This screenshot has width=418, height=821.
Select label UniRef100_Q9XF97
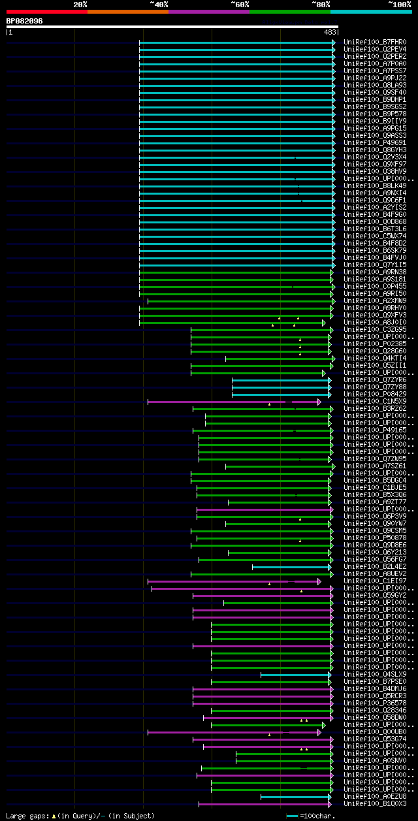coord(375,164)
